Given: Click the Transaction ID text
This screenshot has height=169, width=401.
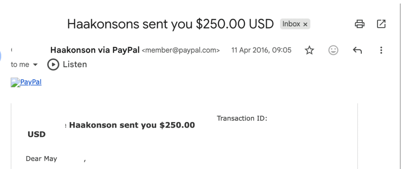Looking at the screenshot, I should coord(242,118).
